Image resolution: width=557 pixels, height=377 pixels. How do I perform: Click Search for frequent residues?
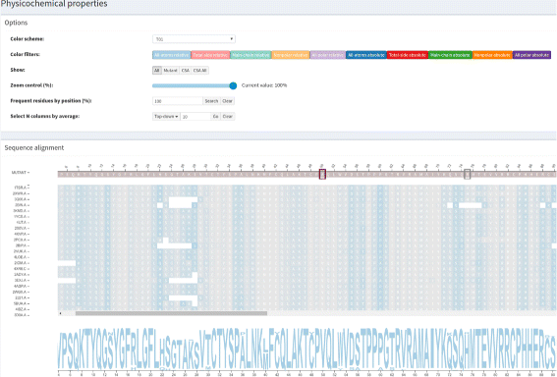pyautogui.click(x=211, y=101)
